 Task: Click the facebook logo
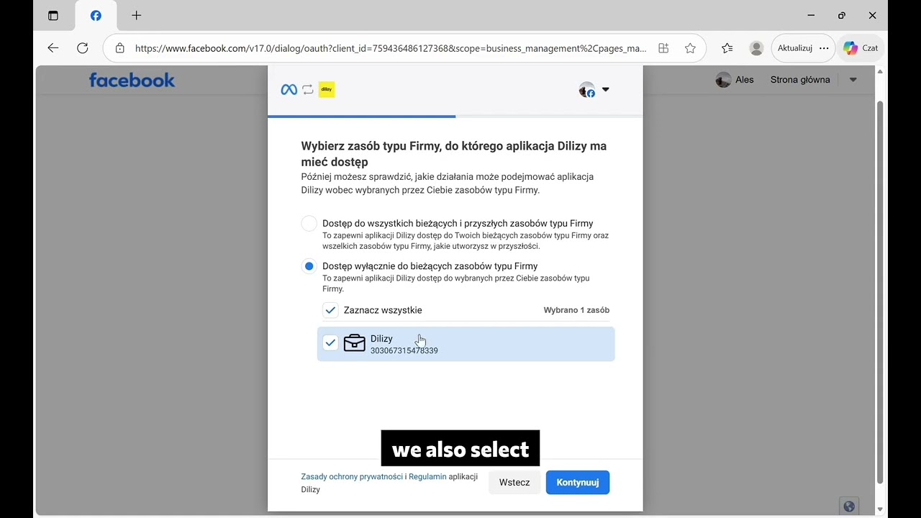tap(132, 80)
